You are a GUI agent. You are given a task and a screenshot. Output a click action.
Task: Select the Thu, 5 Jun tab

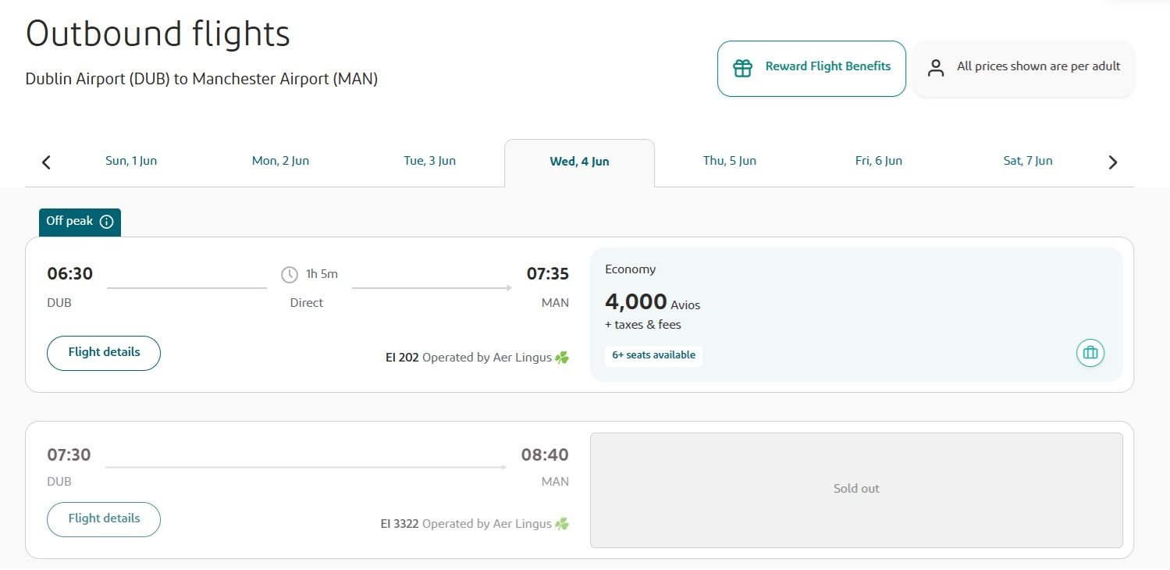point(729,162)
